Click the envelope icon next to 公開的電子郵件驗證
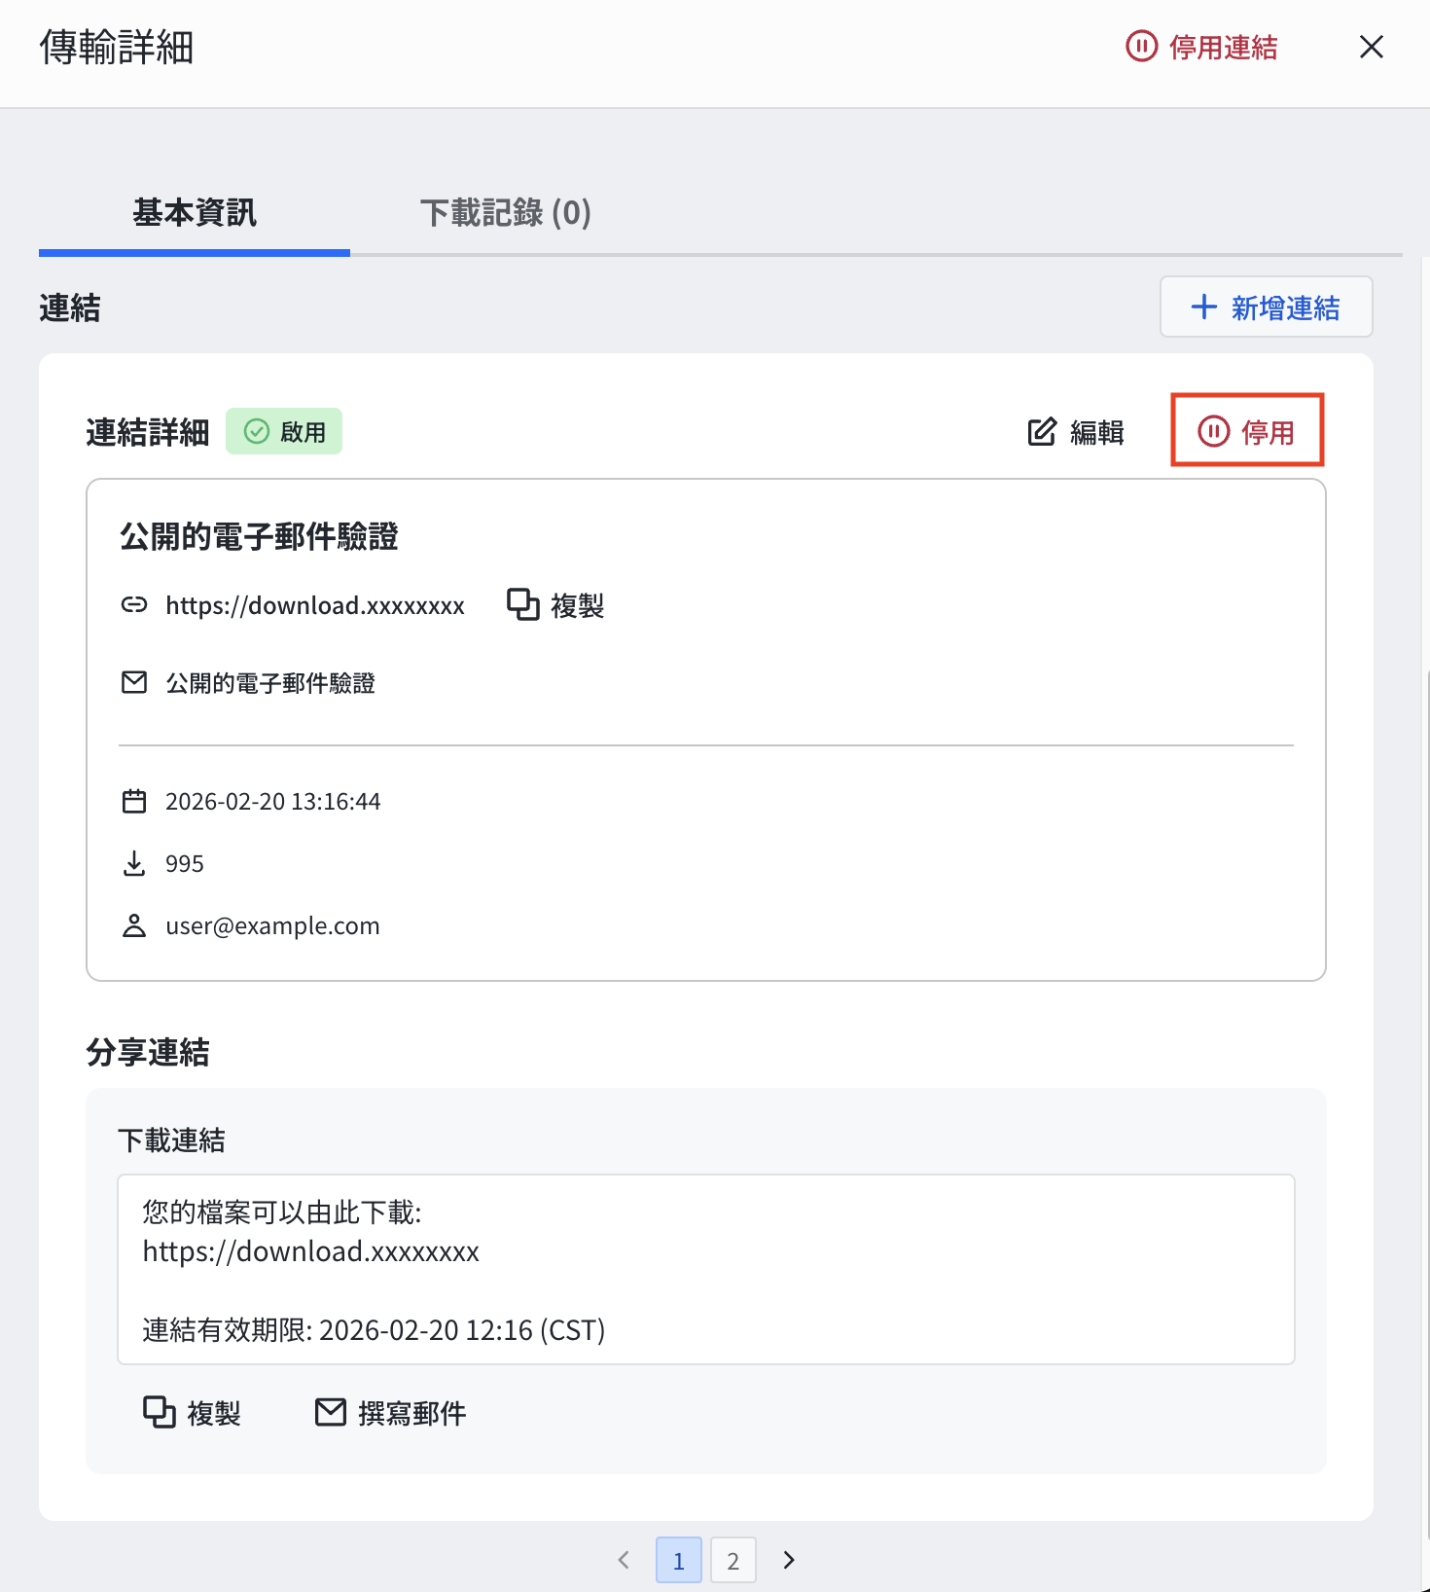The width and height of the screenshot is (1430, 1592). point(134,683)
